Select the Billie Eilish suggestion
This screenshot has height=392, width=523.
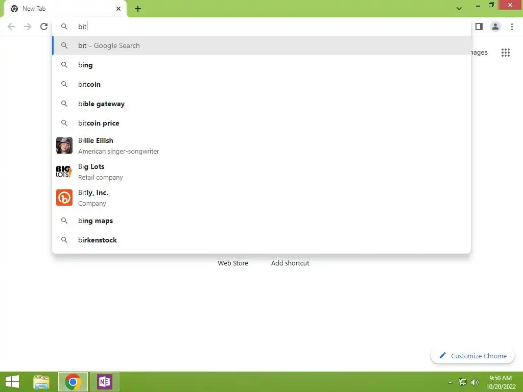[x=261, y=145]
